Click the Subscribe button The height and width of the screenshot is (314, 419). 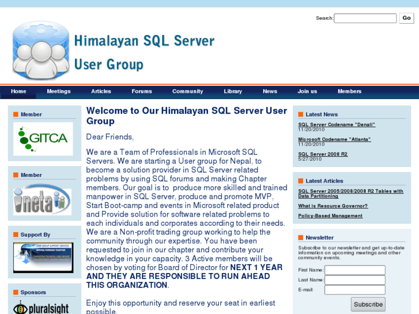click(x=368, y=304)
